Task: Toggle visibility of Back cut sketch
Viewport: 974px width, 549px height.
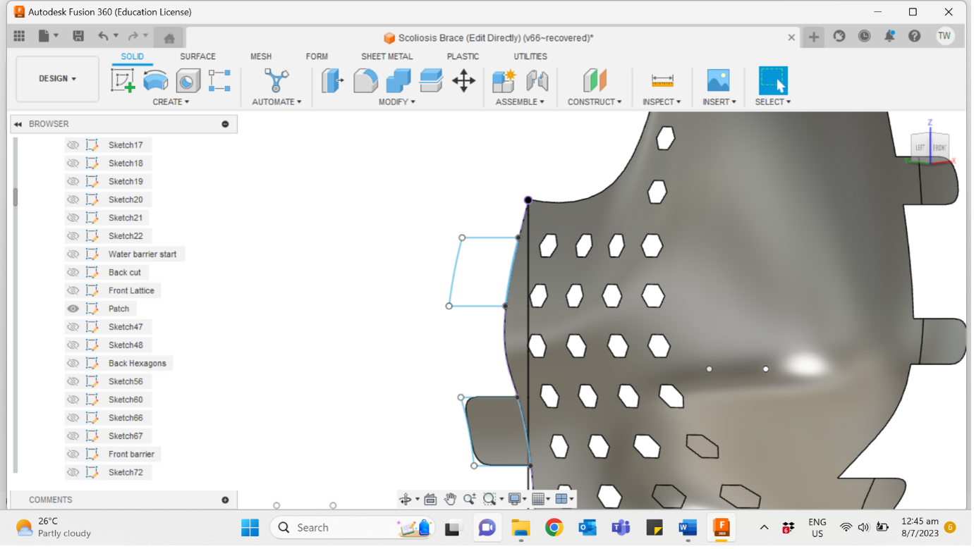Action: [73, 273]
